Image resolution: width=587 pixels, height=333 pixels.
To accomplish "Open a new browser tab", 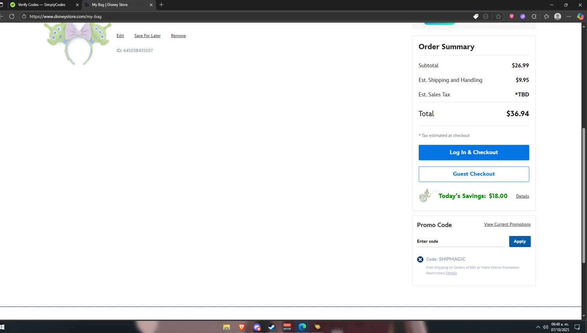I will pyautogui.click(x=161, y=5).
